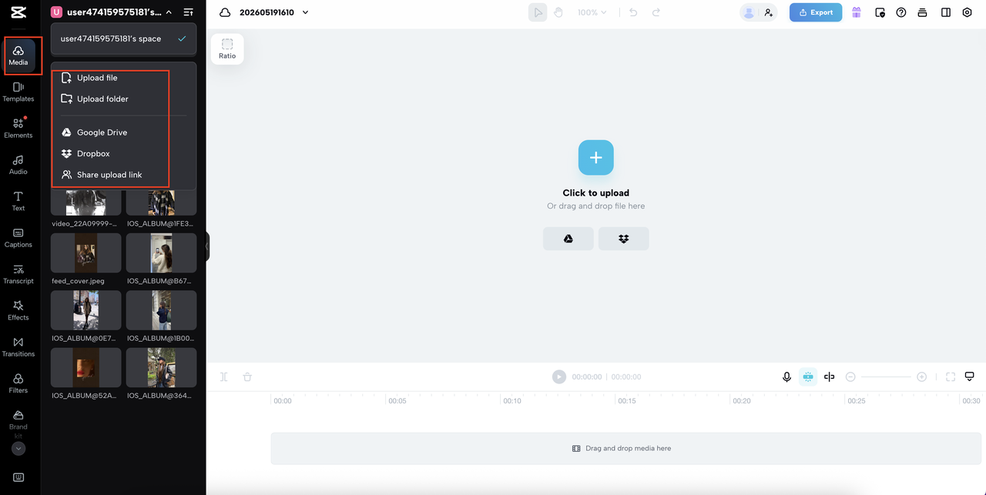The width and height of the screenshot is (986, 495).
Task: Toggle the preview-axis split icon
Action: pyautogui.click(x=829, y=377)
